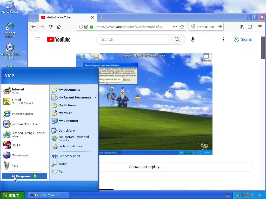The height and width of the screenshot is (199, 266).
Task: Open browser hamburger menu
Action: coord(260,27)
